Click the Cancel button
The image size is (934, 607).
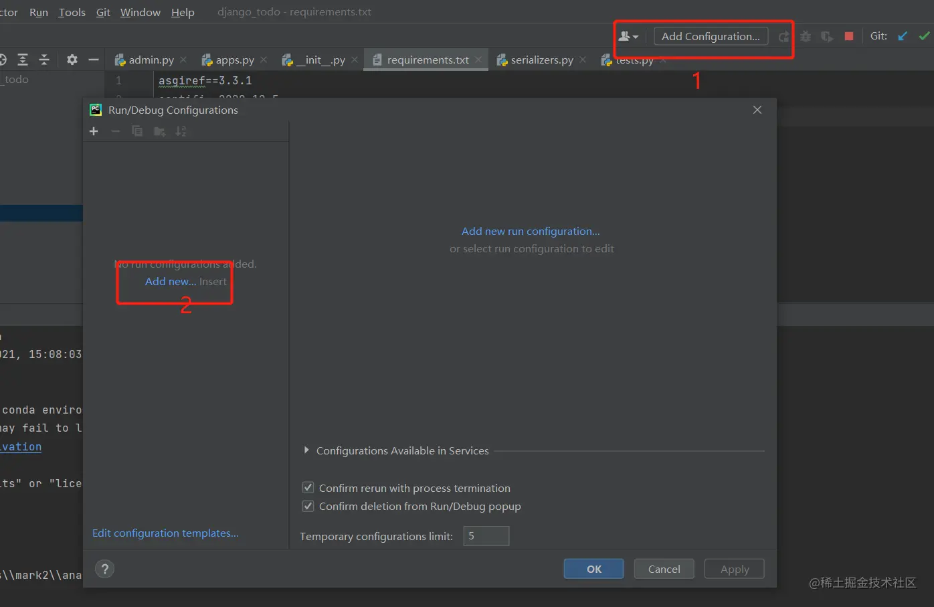pos(664,569)
